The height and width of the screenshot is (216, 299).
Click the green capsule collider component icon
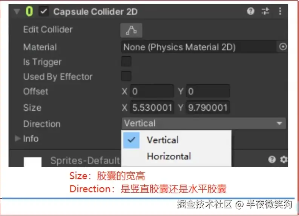pos(29,11)
